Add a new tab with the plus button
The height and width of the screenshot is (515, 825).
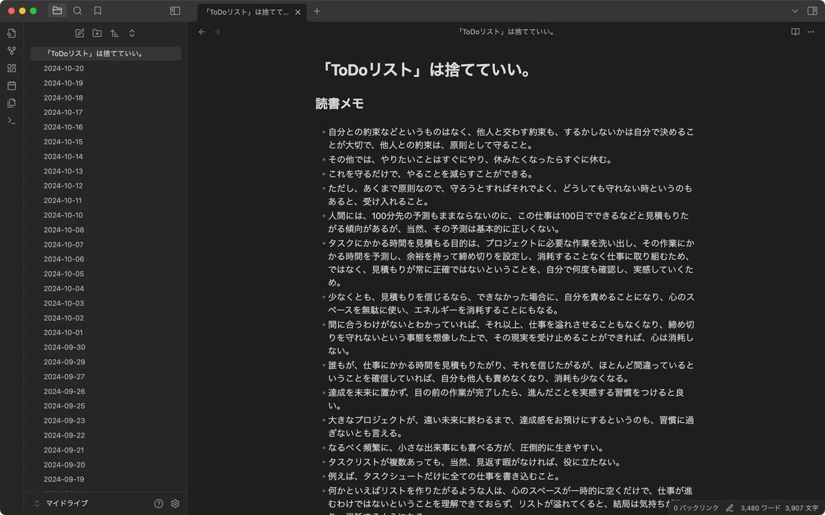317,11
